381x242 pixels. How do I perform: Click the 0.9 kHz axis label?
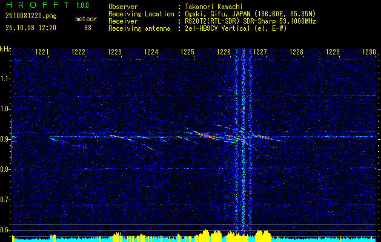point(5,139)
